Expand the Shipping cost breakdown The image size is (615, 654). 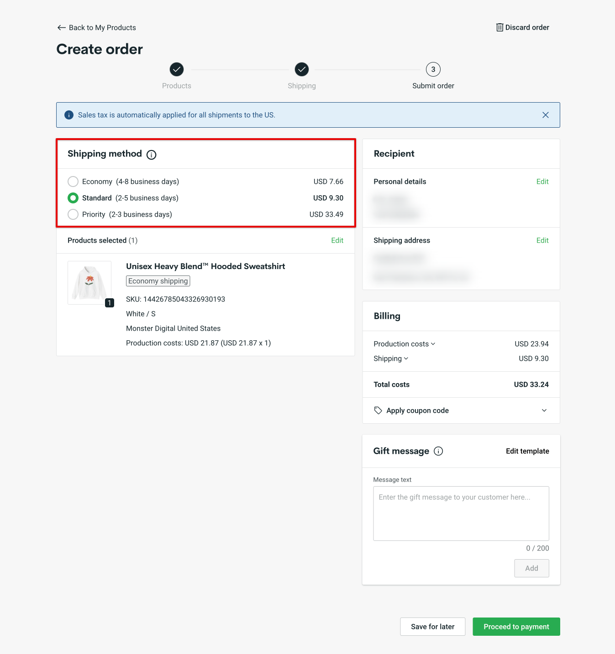tap(407, 358)
